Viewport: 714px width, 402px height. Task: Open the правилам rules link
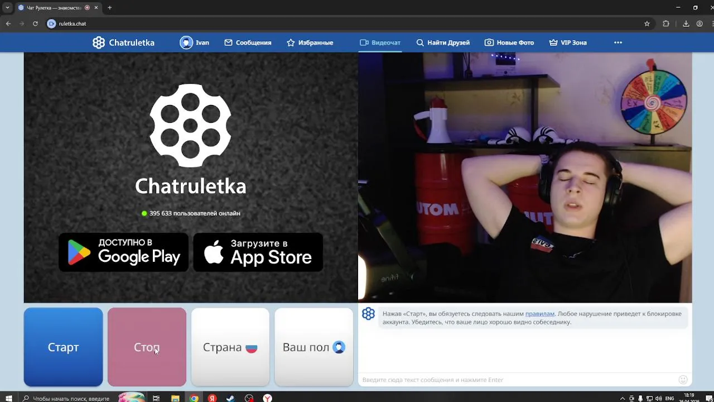(x=539, y=314)
